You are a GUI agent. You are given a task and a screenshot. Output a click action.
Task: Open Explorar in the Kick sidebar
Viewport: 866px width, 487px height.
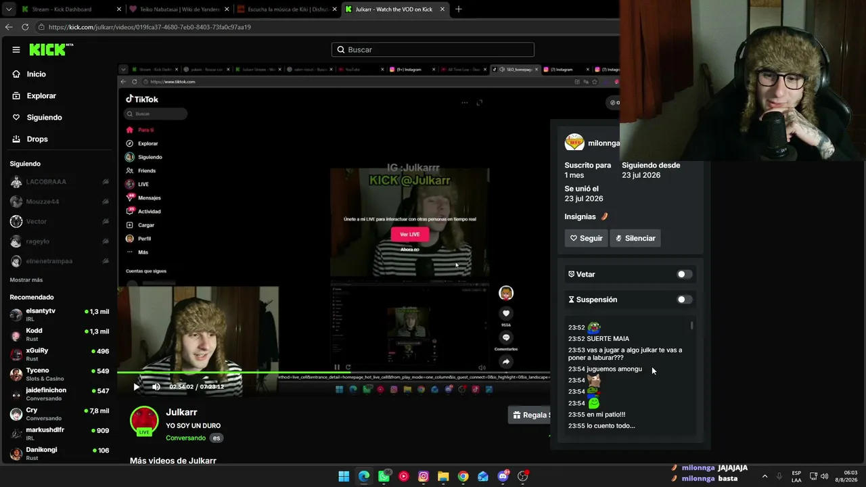(x=41, y=96)
